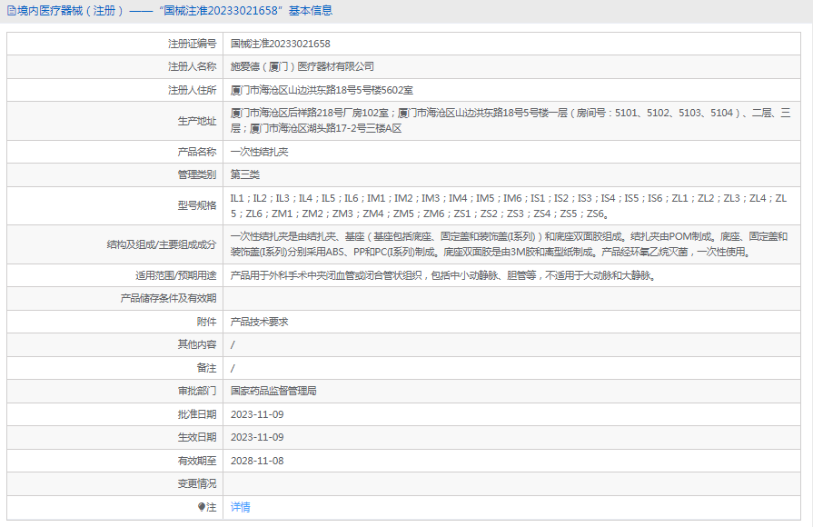This screenshot has width=813, height=527.
Task: Click the 有效期至 label
Action: click(197, 461)
